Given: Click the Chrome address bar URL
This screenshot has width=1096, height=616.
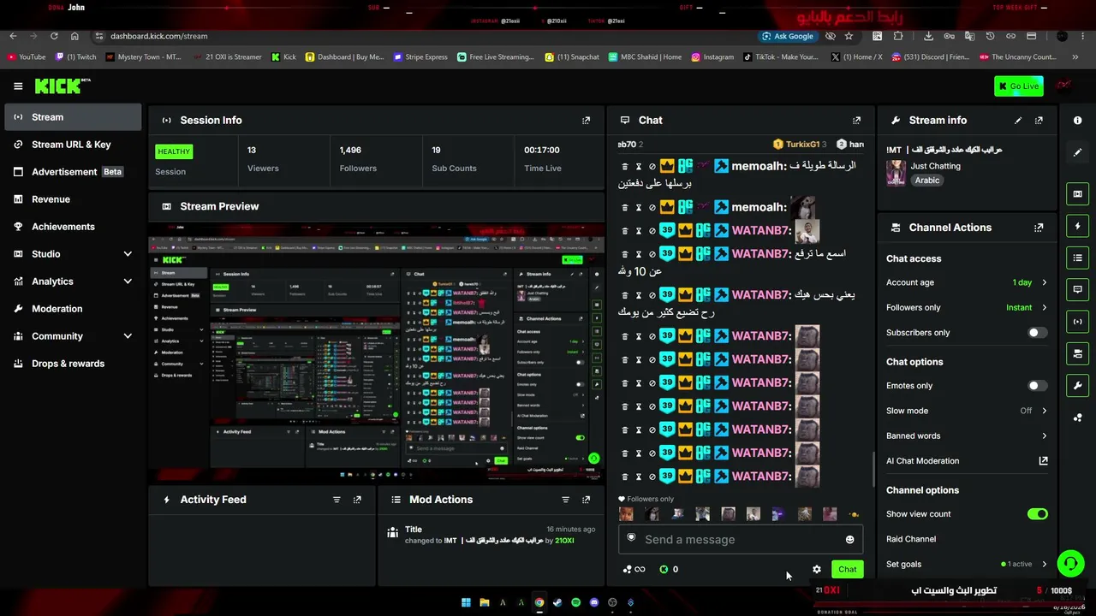Looking at the screenshot, I should (x=158, y=36).
